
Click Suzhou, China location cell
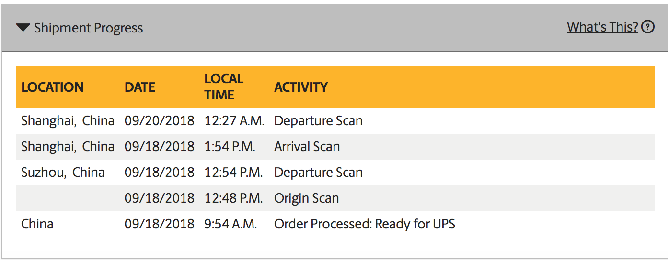[x=63, y=173]
